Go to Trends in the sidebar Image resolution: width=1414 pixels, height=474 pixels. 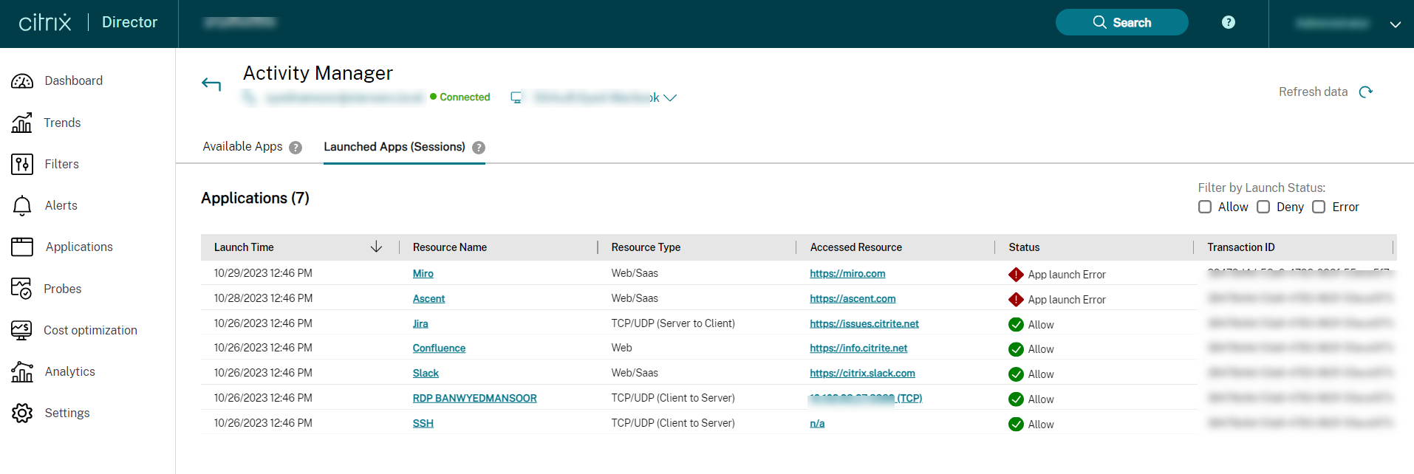(x=62, y=123)
